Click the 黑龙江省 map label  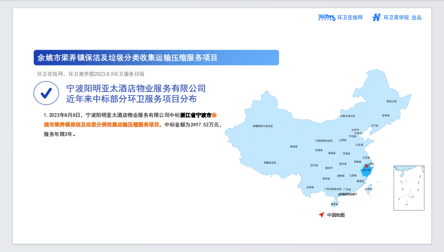point(392,101)
